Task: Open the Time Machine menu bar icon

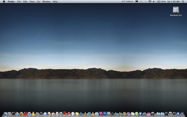Action: pos(141,1)
